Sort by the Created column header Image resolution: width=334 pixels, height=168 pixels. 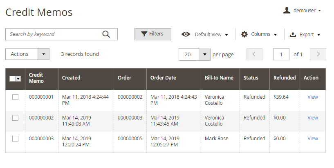click(71, 78)
